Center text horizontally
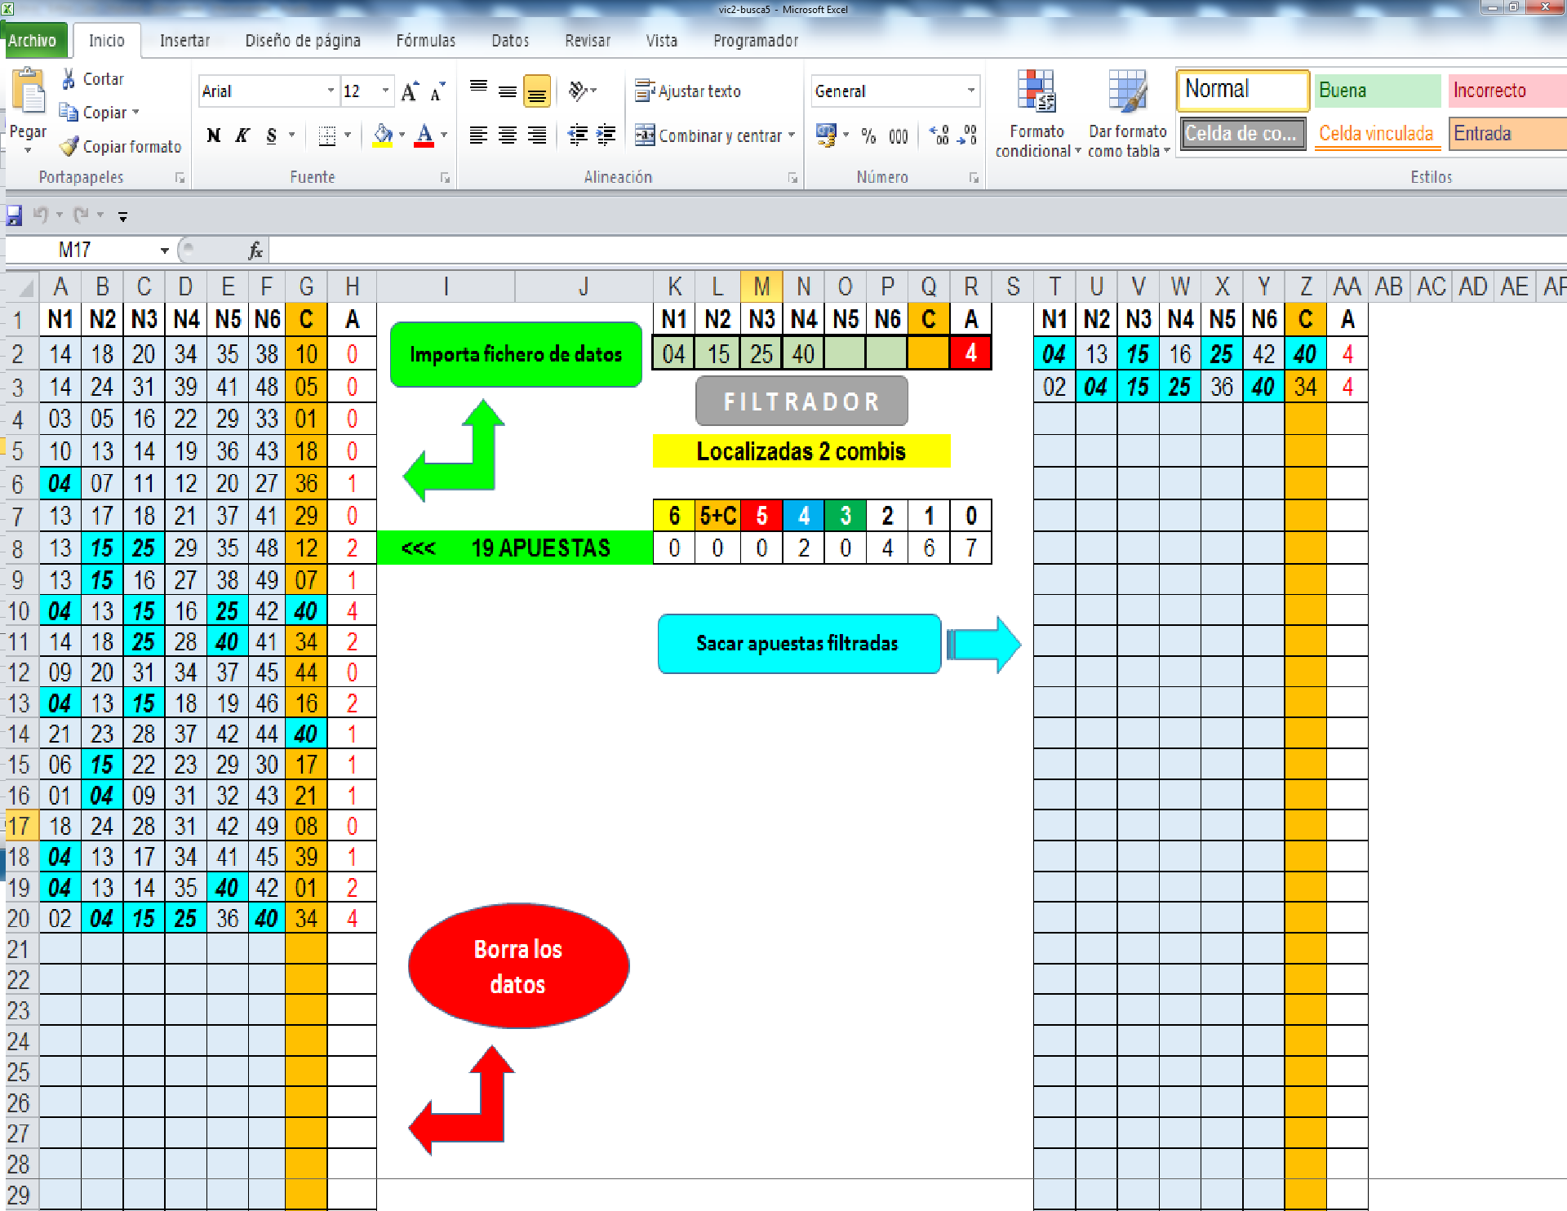This screenshot has height=1211, width=1567. (x=508, y=135)
